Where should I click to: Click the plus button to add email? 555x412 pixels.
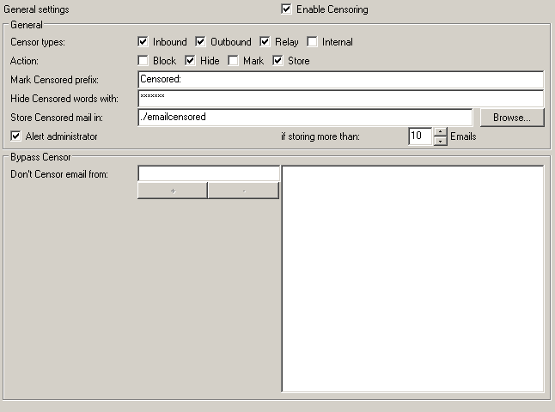(173, 191)
